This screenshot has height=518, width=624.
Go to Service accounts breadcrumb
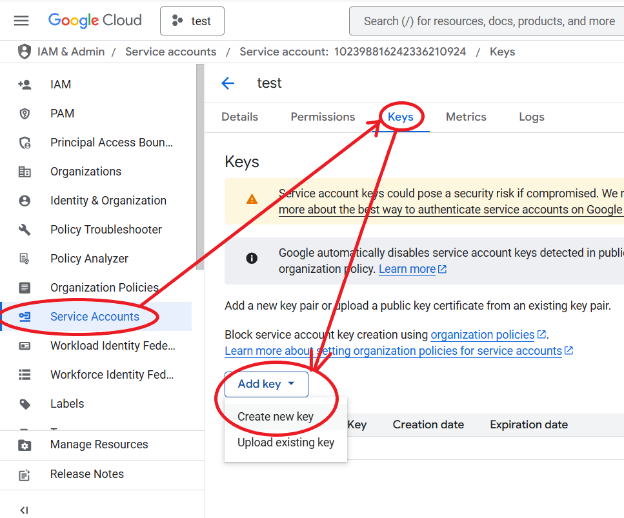tap(171, 52)
